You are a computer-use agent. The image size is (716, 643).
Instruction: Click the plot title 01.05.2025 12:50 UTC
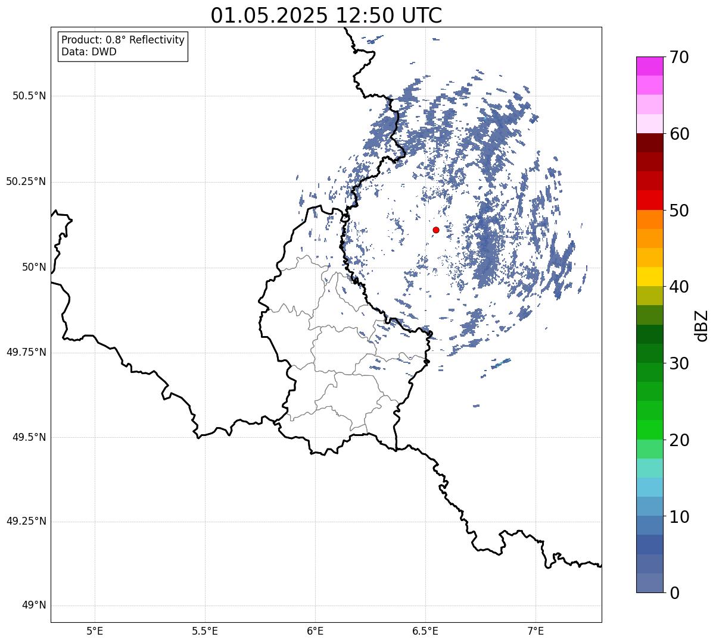pos(326,15)
